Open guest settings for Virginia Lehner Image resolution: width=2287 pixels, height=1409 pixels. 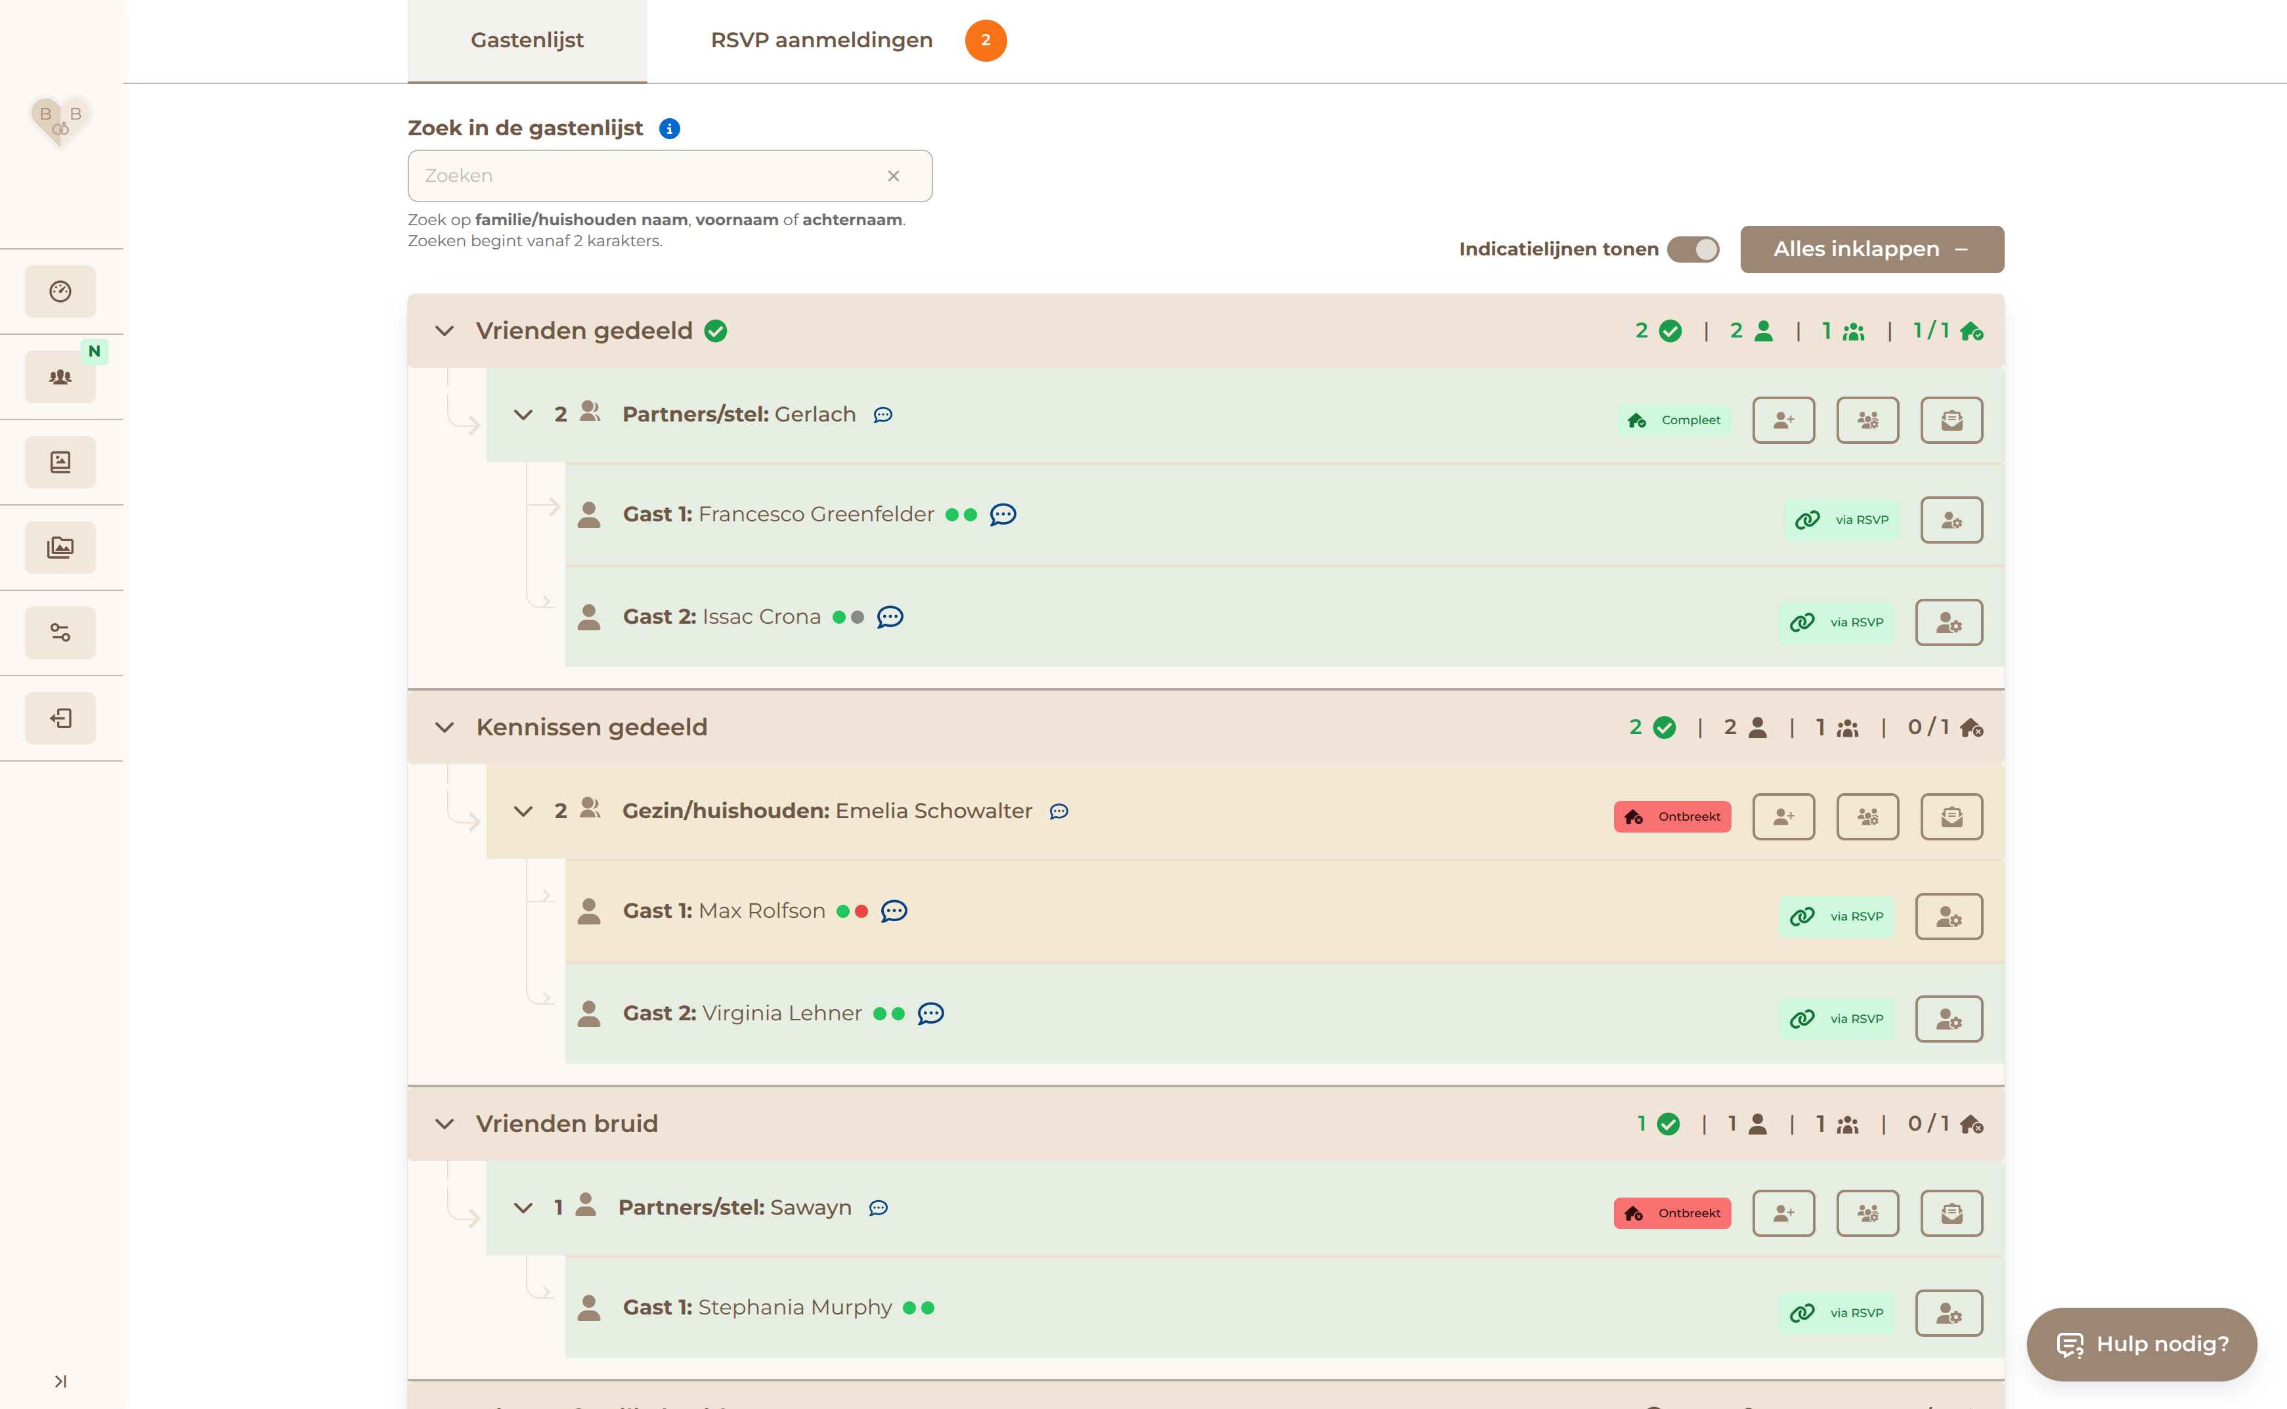click(x=1949, y=1020)
